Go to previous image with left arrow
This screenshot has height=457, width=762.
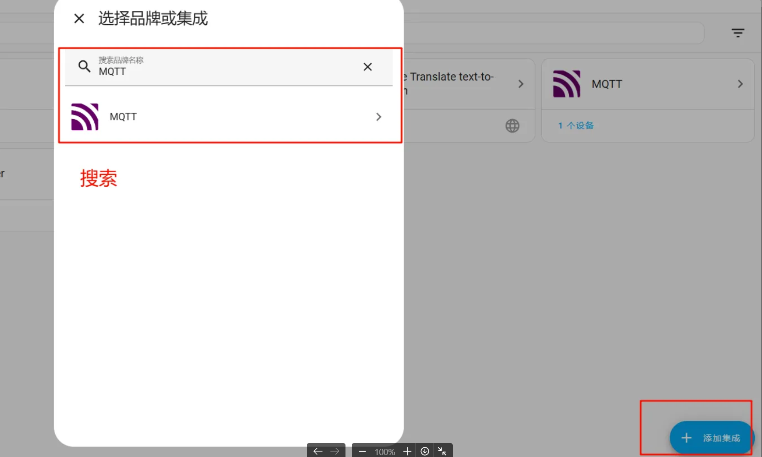pyautogui.click(x=317, y=451)
